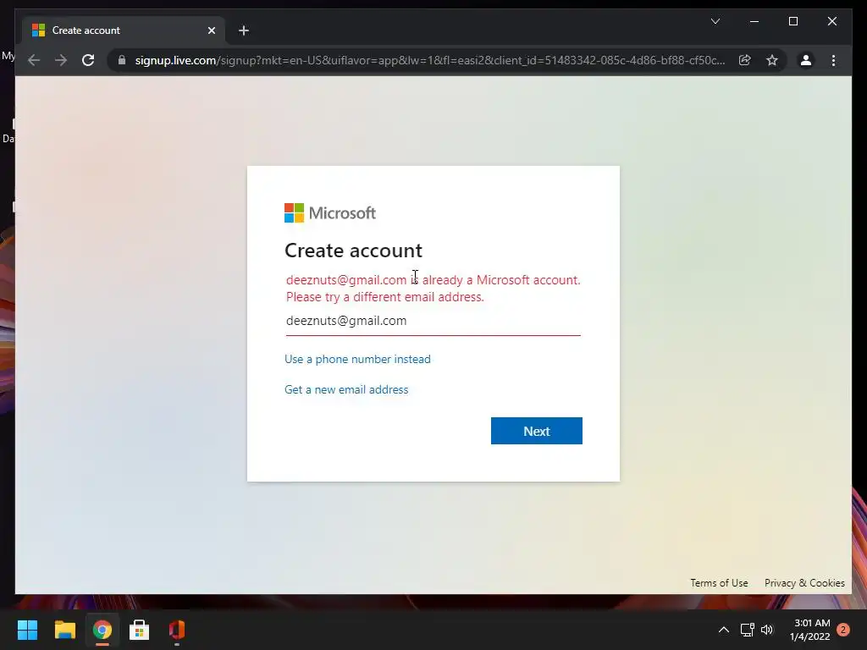View site info via padlock icon
Screen dimensions: 867x650
[x=122, y=60]
